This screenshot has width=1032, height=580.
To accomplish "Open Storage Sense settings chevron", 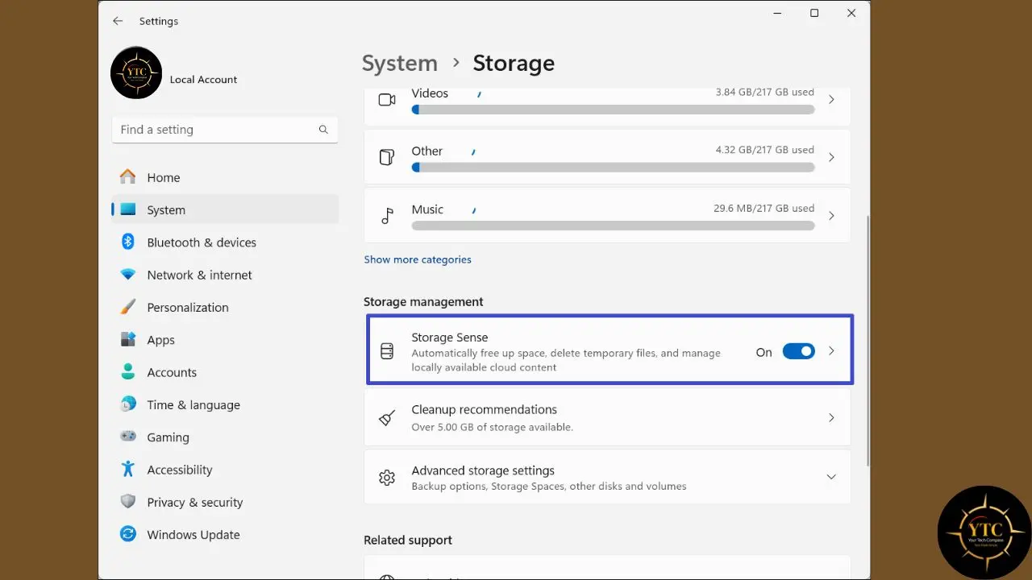I will tap(831, 351).
